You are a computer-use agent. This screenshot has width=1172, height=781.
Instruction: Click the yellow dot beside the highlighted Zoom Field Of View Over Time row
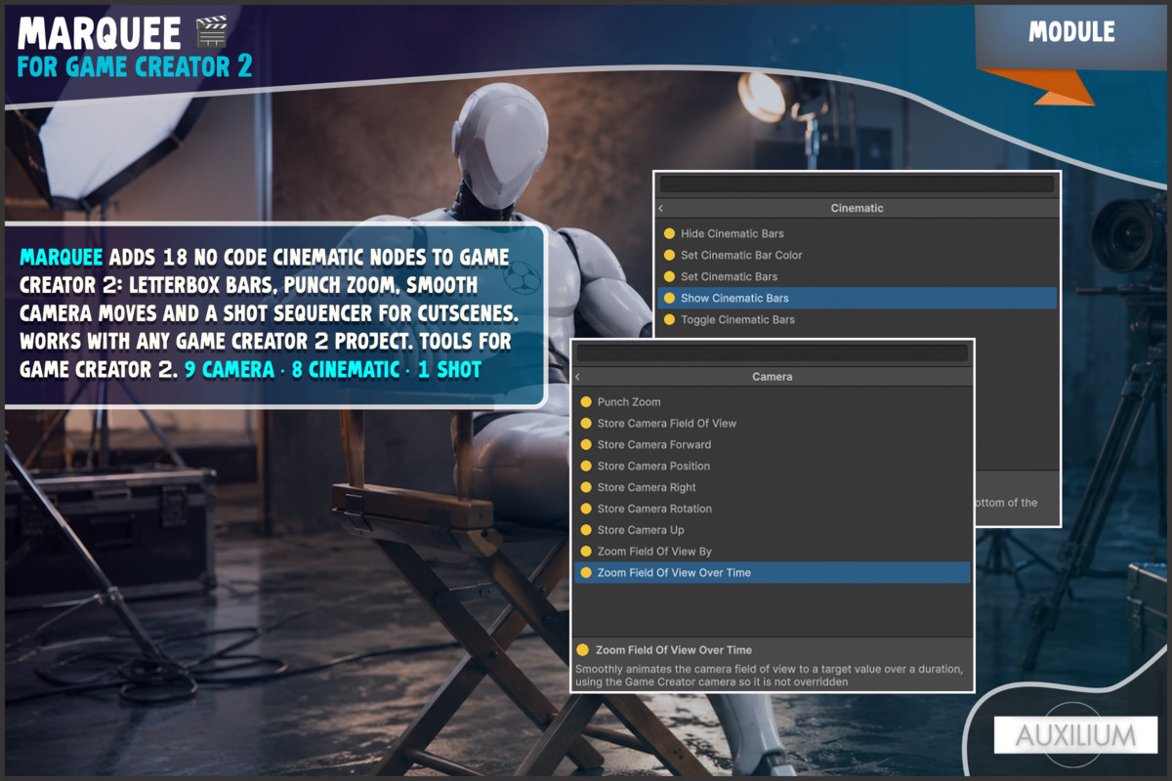coord(586,573)
